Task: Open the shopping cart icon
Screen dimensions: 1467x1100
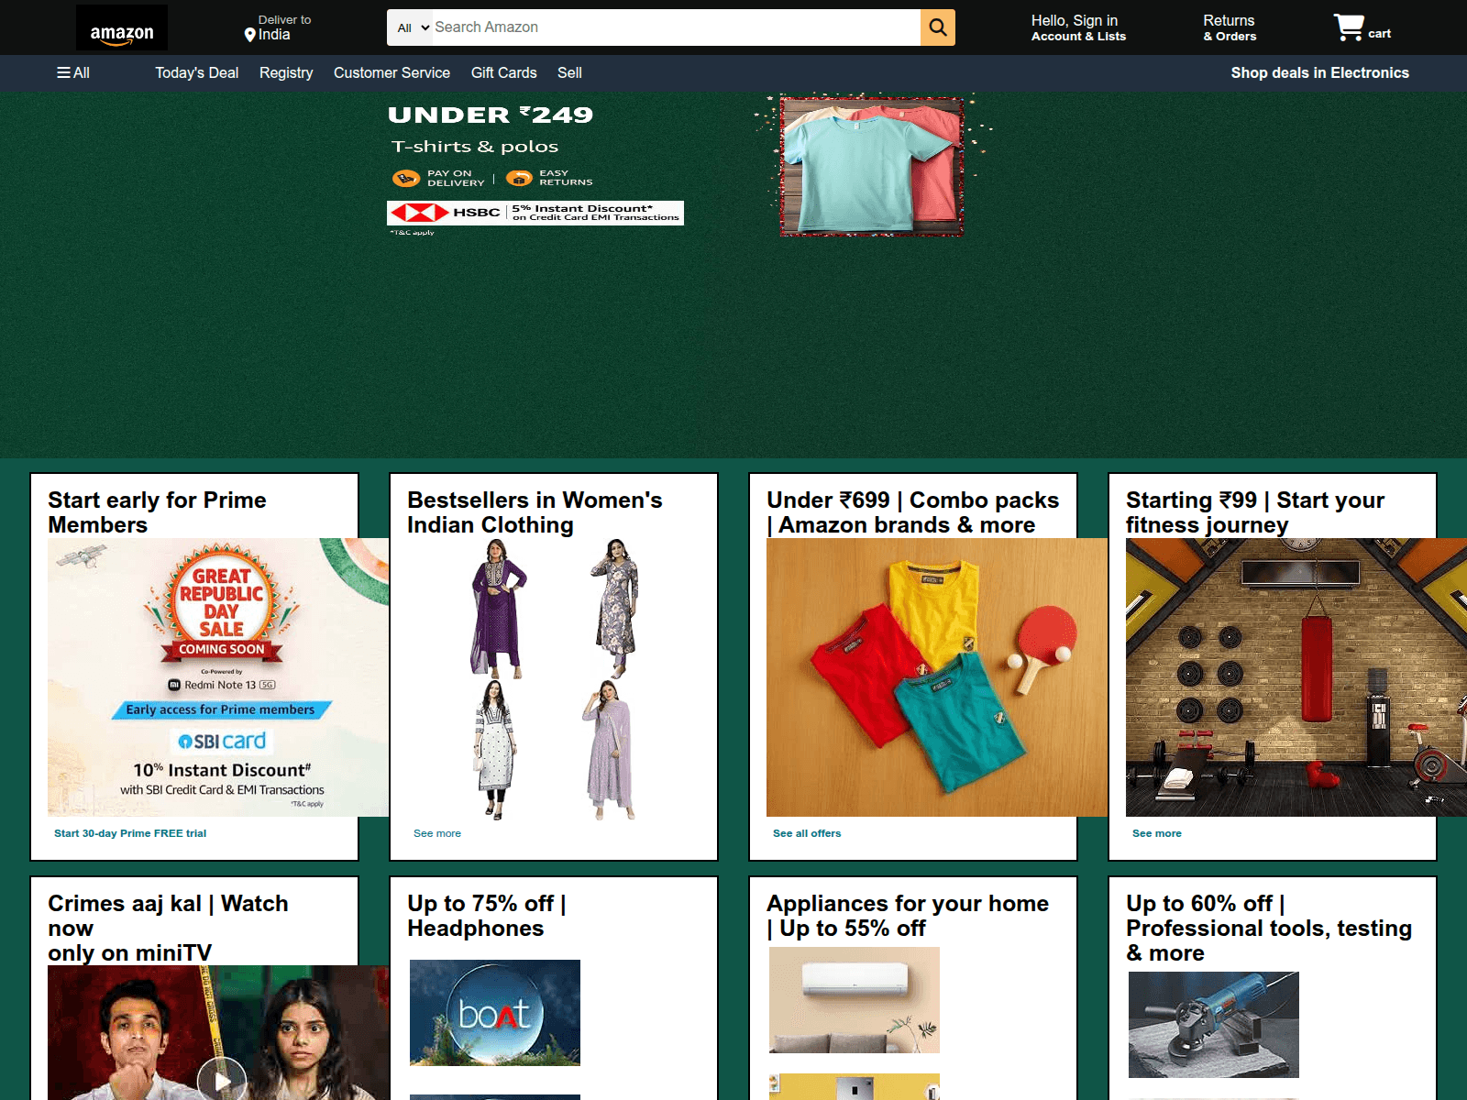Action: coord(1349,27)
